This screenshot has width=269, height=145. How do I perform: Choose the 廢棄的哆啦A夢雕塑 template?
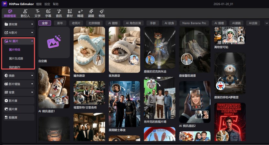(x=230, y=73)
